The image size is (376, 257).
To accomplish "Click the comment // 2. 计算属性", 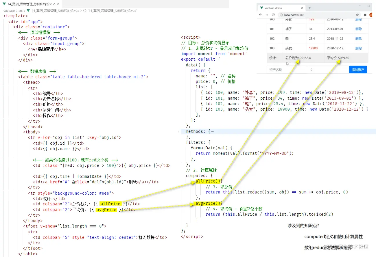I will pos(201,170).
